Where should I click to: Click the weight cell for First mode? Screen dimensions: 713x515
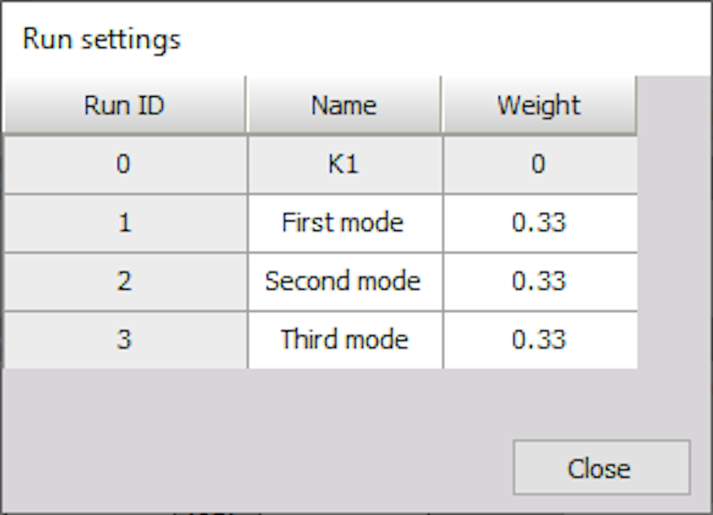[x=540, y=223]
